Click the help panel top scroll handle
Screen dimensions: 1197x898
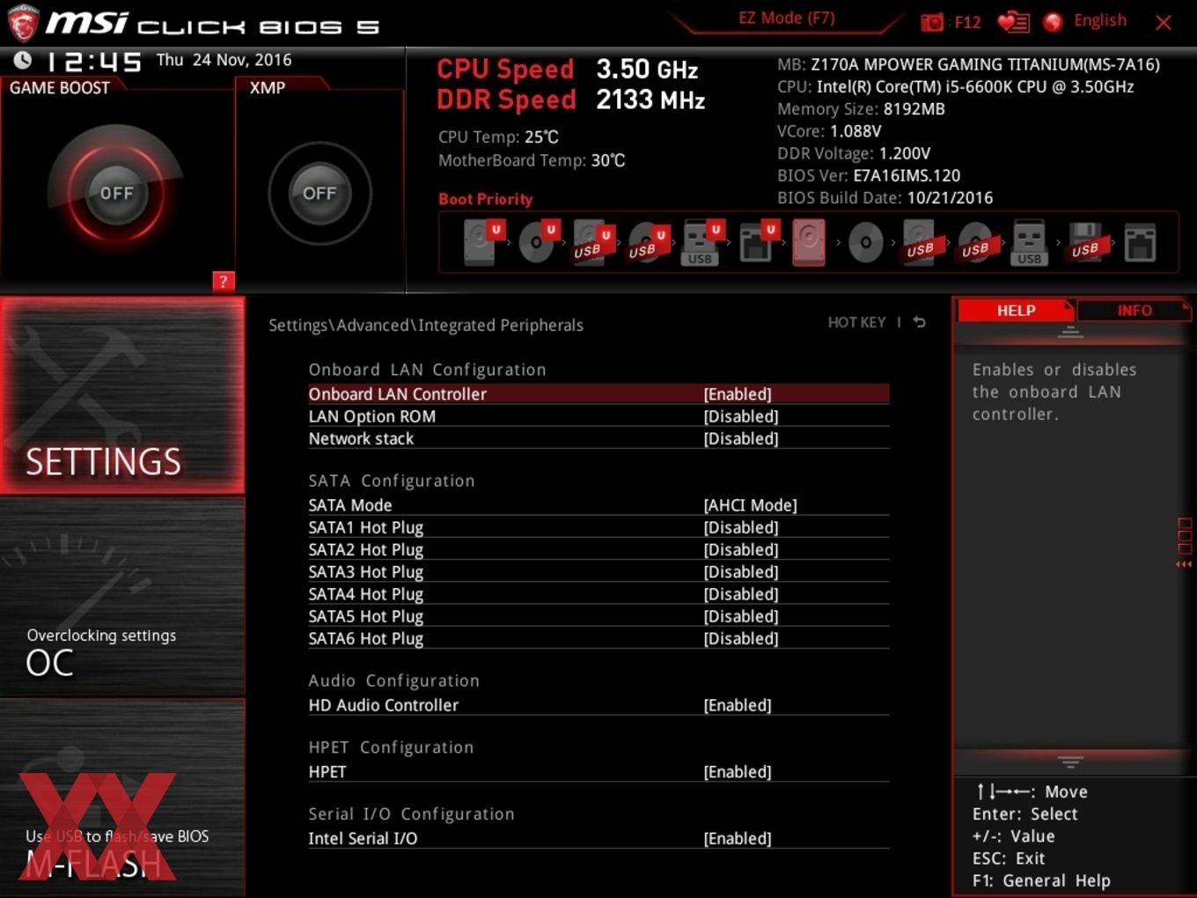tap(1070, 332)
